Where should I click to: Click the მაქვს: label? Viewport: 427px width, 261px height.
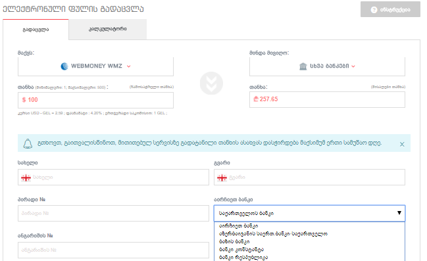(26, 53)
